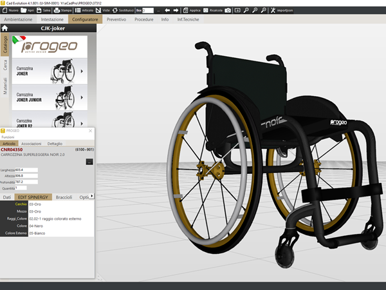The height and width of the screenshot is (290, 386).
Task: Go home via the house icon
Action: coord(5,28)
